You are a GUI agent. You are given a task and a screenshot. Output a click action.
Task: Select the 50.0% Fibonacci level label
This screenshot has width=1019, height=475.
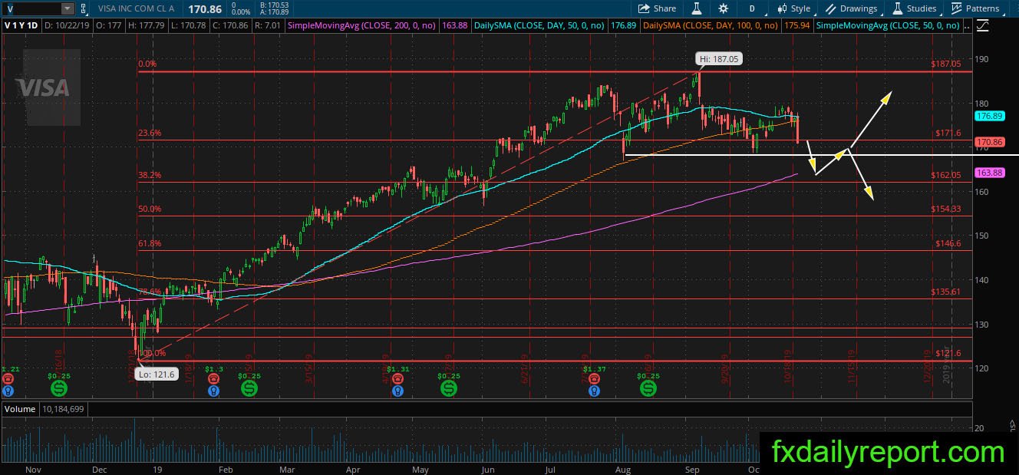point(150,209)
